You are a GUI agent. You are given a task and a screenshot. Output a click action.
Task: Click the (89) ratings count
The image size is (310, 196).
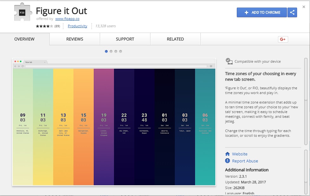[57, 26]
